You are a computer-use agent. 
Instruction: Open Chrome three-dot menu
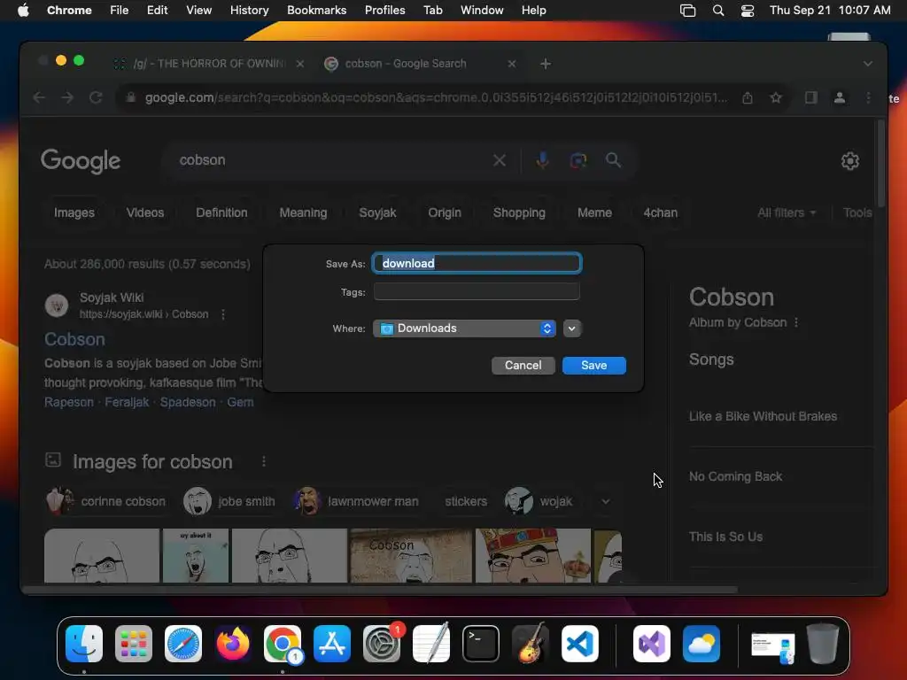point(868,97)
